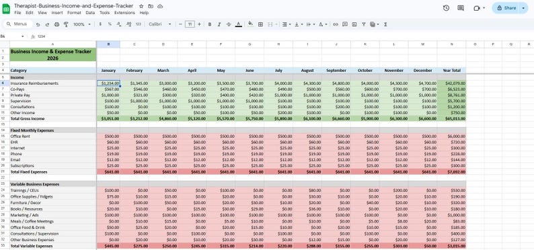Open the Move to folder icon
This screenshot has height=250, width=534.
(151, 6)
